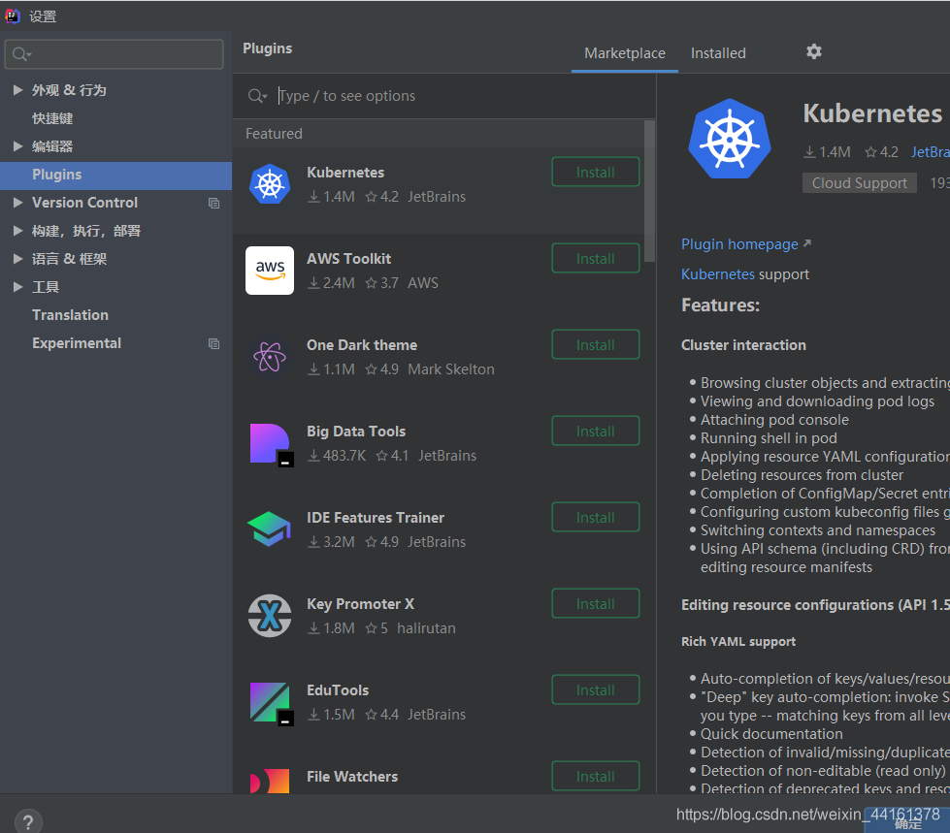Select the Key Promoter X title
Image resolution: width=950 pixels, height=833 pixels.
point(360,603)
